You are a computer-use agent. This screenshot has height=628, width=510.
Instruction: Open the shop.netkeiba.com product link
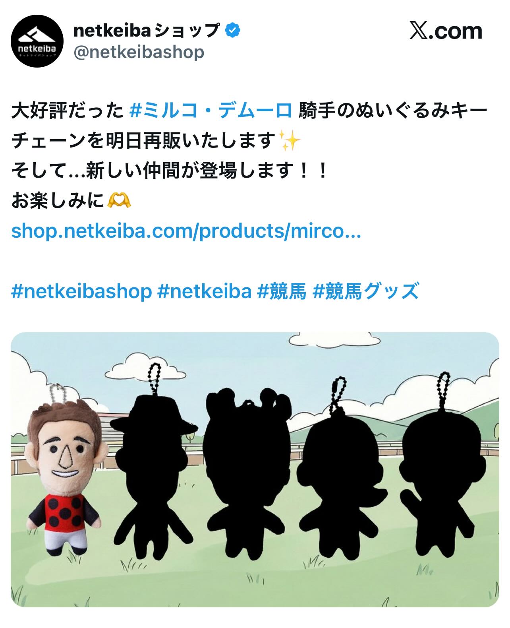186,231
